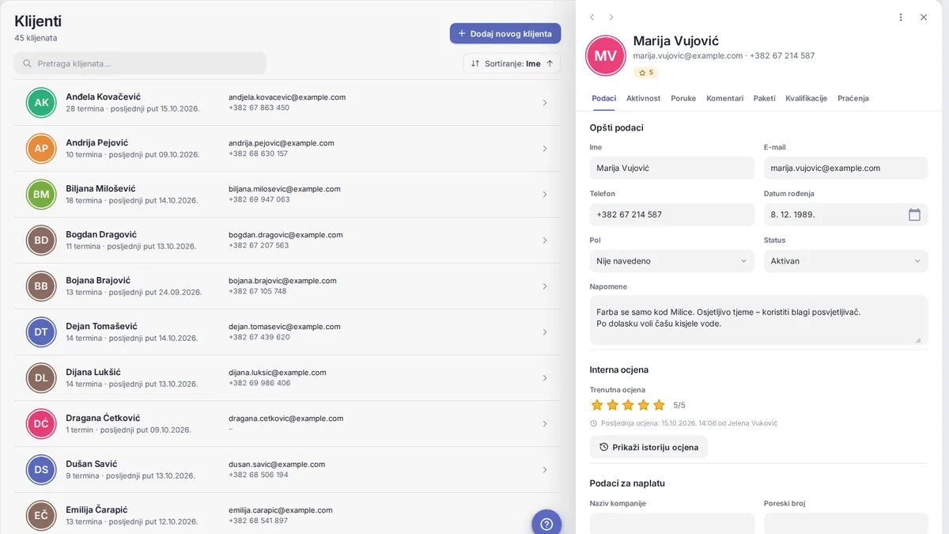Select the first rating star

coord(597,405)
